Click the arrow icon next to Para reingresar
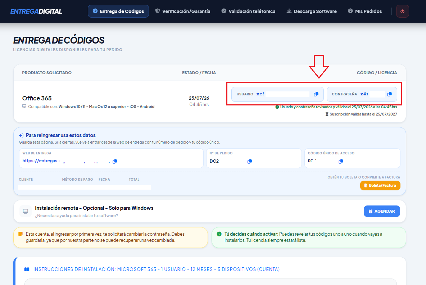Image resolution: width=426 pixels, height=285 pixels. tap(21, 135)
